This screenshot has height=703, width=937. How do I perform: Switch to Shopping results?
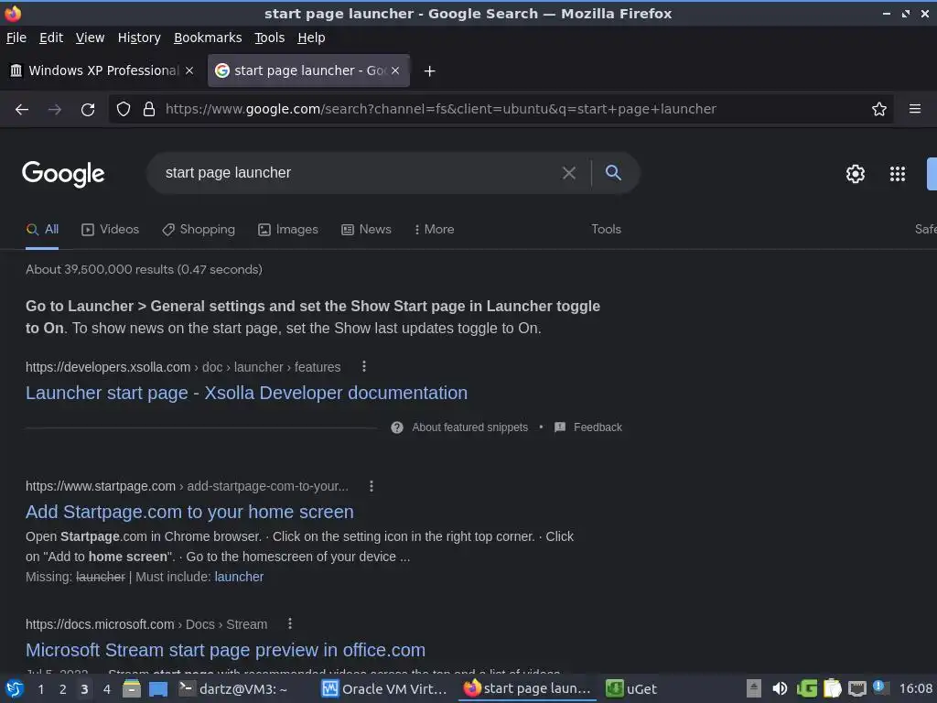[199, 230]
